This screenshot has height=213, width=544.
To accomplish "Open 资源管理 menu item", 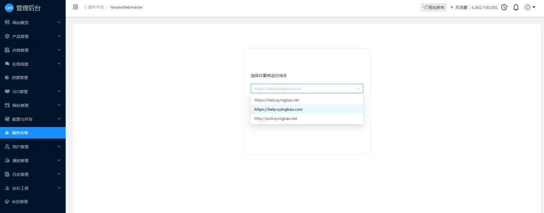I will (33, 78).
